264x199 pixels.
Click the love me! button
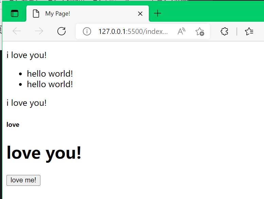23,180
